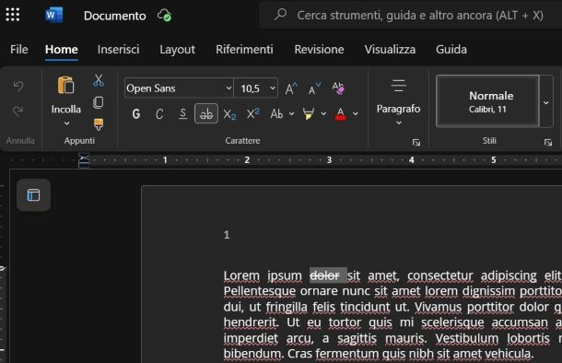The width and height of the screenshot is (562, 363).
Task: Open the highlight color dropdown arrow
Action: [x=323, y=113]
